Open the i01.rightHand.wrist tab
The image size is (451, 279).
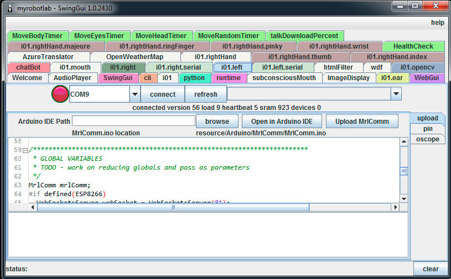click(x=339, y=46)
